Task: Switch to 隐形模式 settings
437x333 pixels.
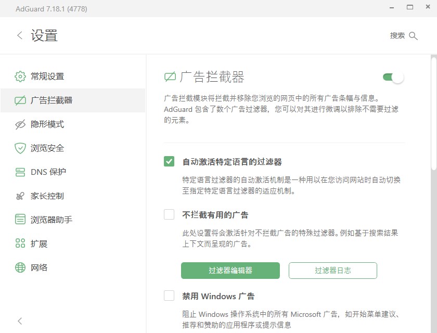Action: (x=73, y=124)
